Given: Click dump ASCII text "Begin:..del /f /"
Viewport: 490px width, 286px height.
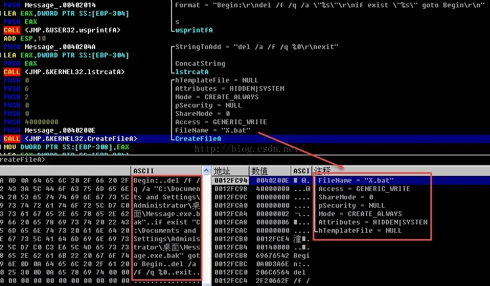Looking at the screenshot, I should click(x=167, y=181).
